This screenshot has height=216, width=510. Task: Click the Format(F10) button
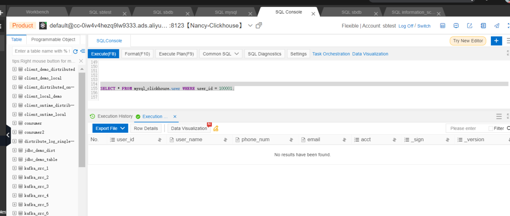pos(137,54)
